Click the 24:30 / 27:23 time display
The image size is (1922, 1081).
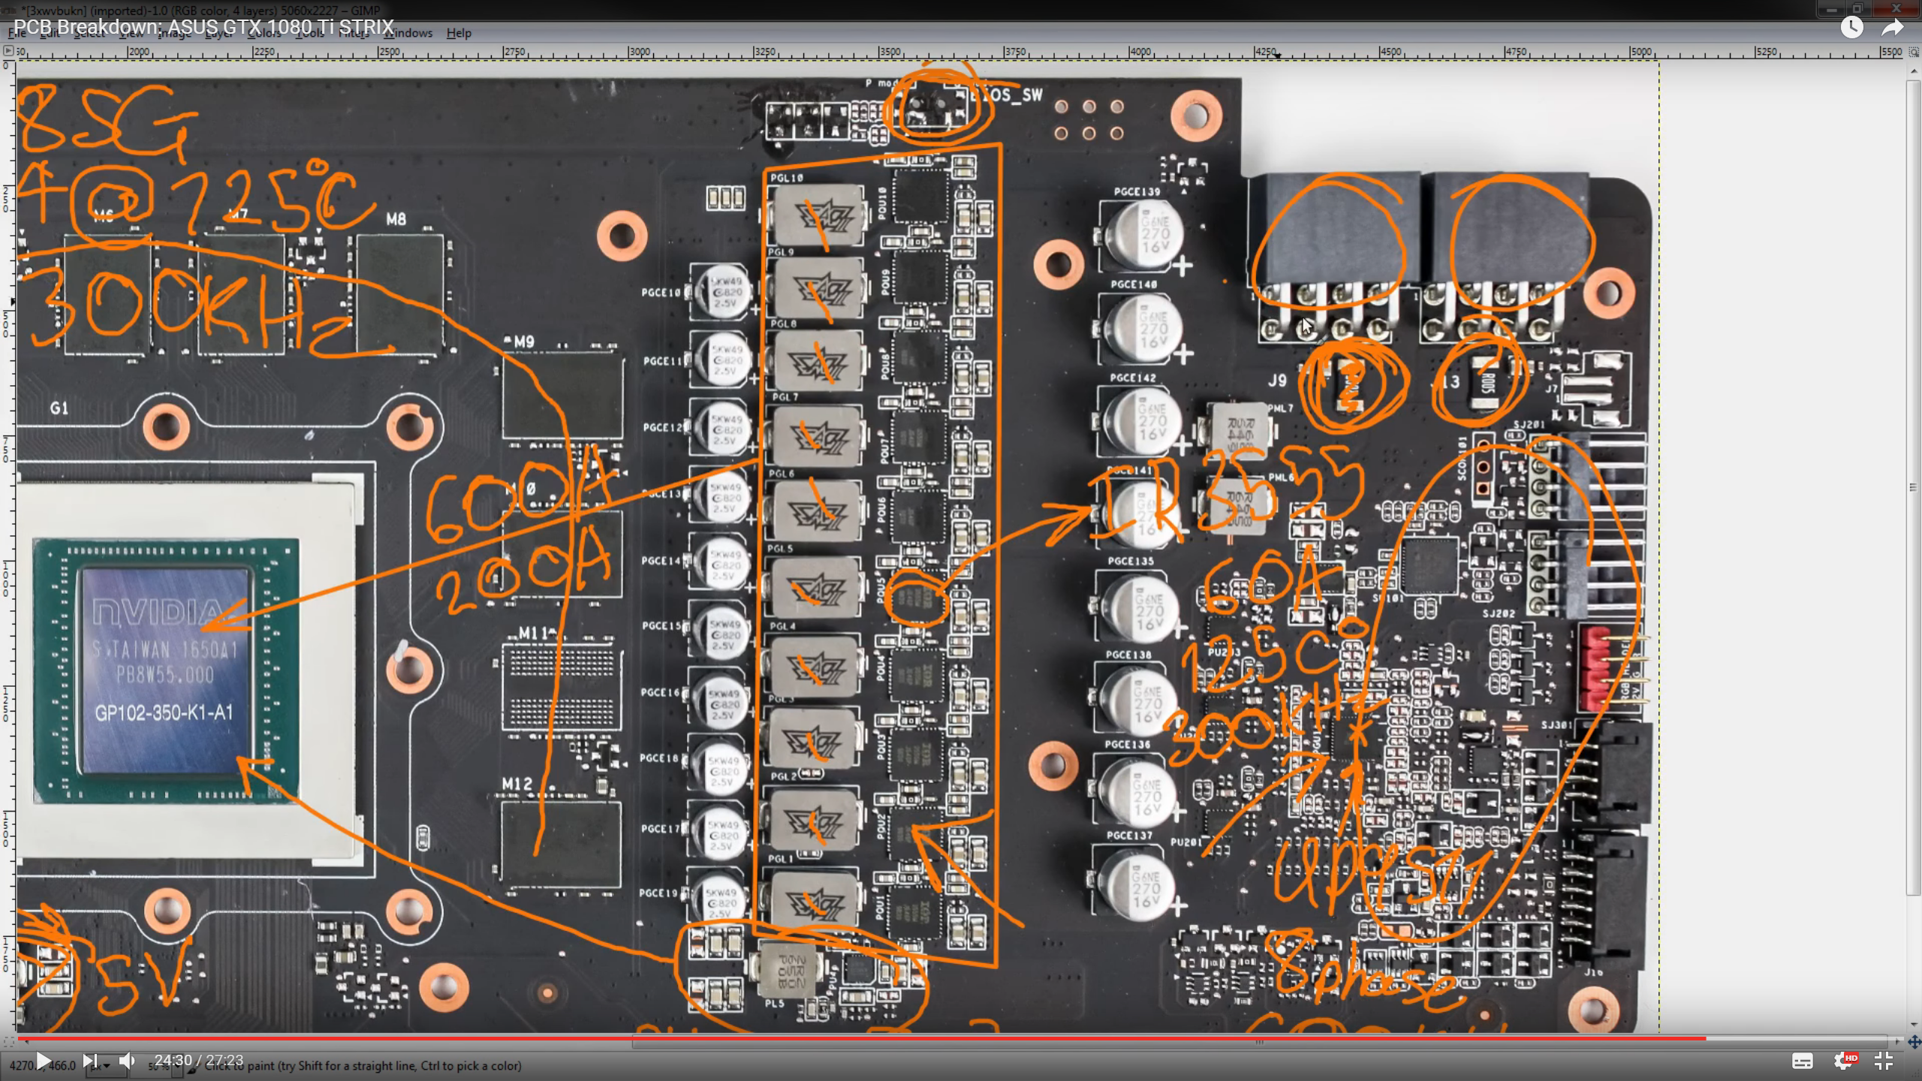[198, 1060]
